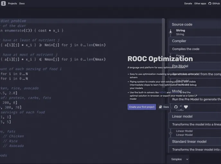Select the Linear model pipeline step
The width and height of the screenshot is (221, 164).
click(x=195, y=117)
